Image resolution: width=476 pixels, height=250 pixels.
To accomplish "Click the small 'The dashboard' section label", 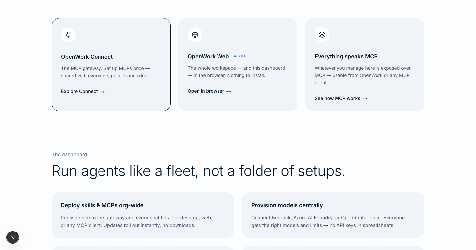I will coord(69,155).
